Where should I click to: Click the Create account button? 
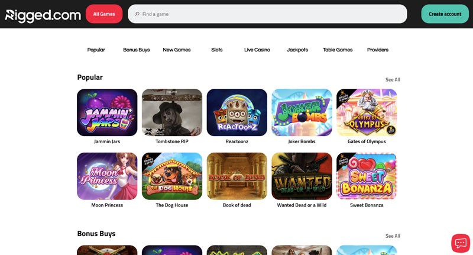click(445, 14)
